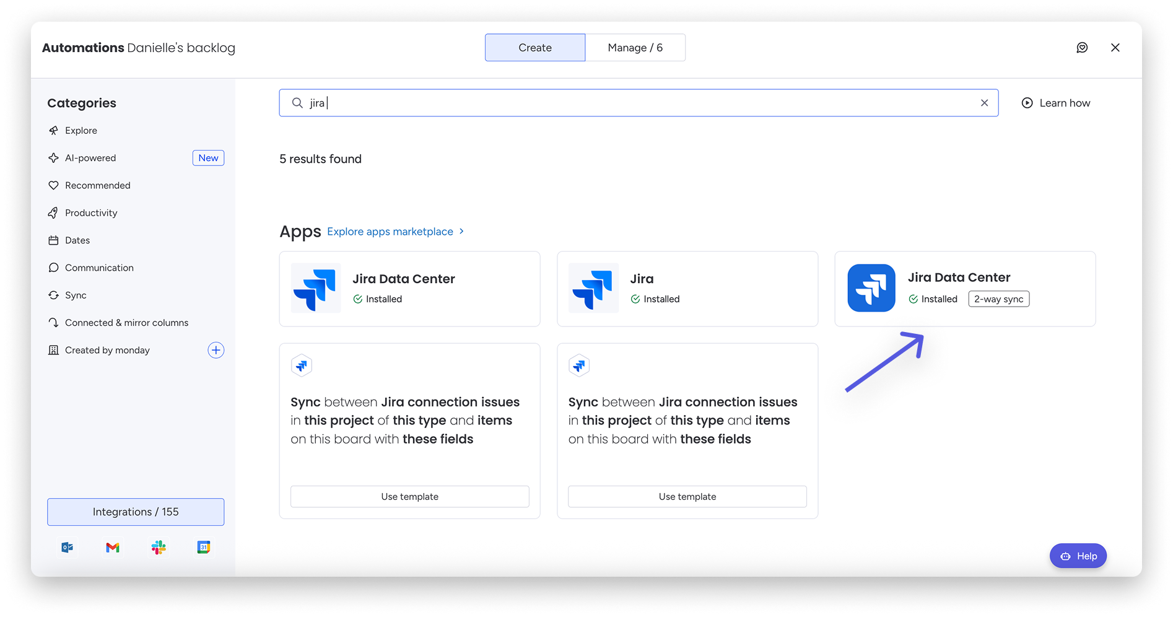Screen dimensions: 1173x617
Task: Click Use template on second Jira recipe
Action: 687,496
